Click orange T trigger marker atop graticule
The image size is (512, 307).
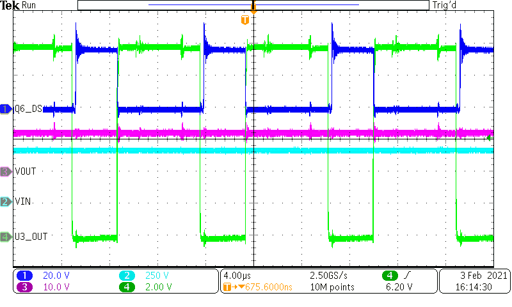[x=244, y=21]
